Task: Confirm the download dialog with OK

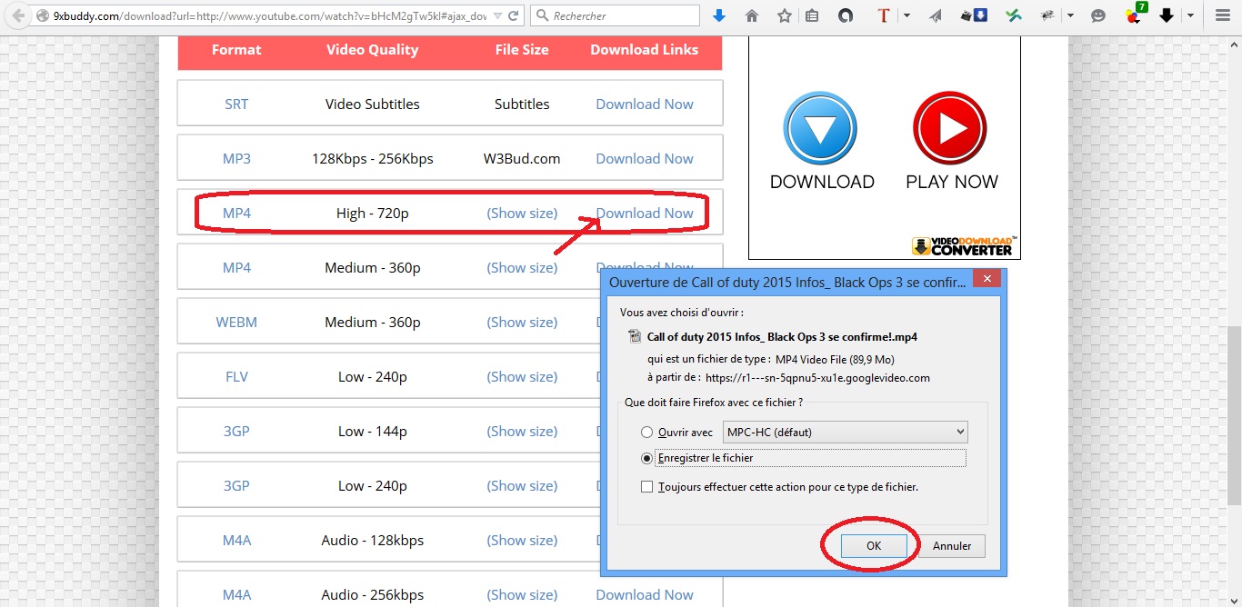Action: pyautogui.click(x=874, y=545)
